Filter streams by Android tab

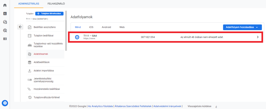(106, 27)
